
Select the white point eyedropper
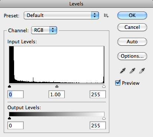click(142, 71)
